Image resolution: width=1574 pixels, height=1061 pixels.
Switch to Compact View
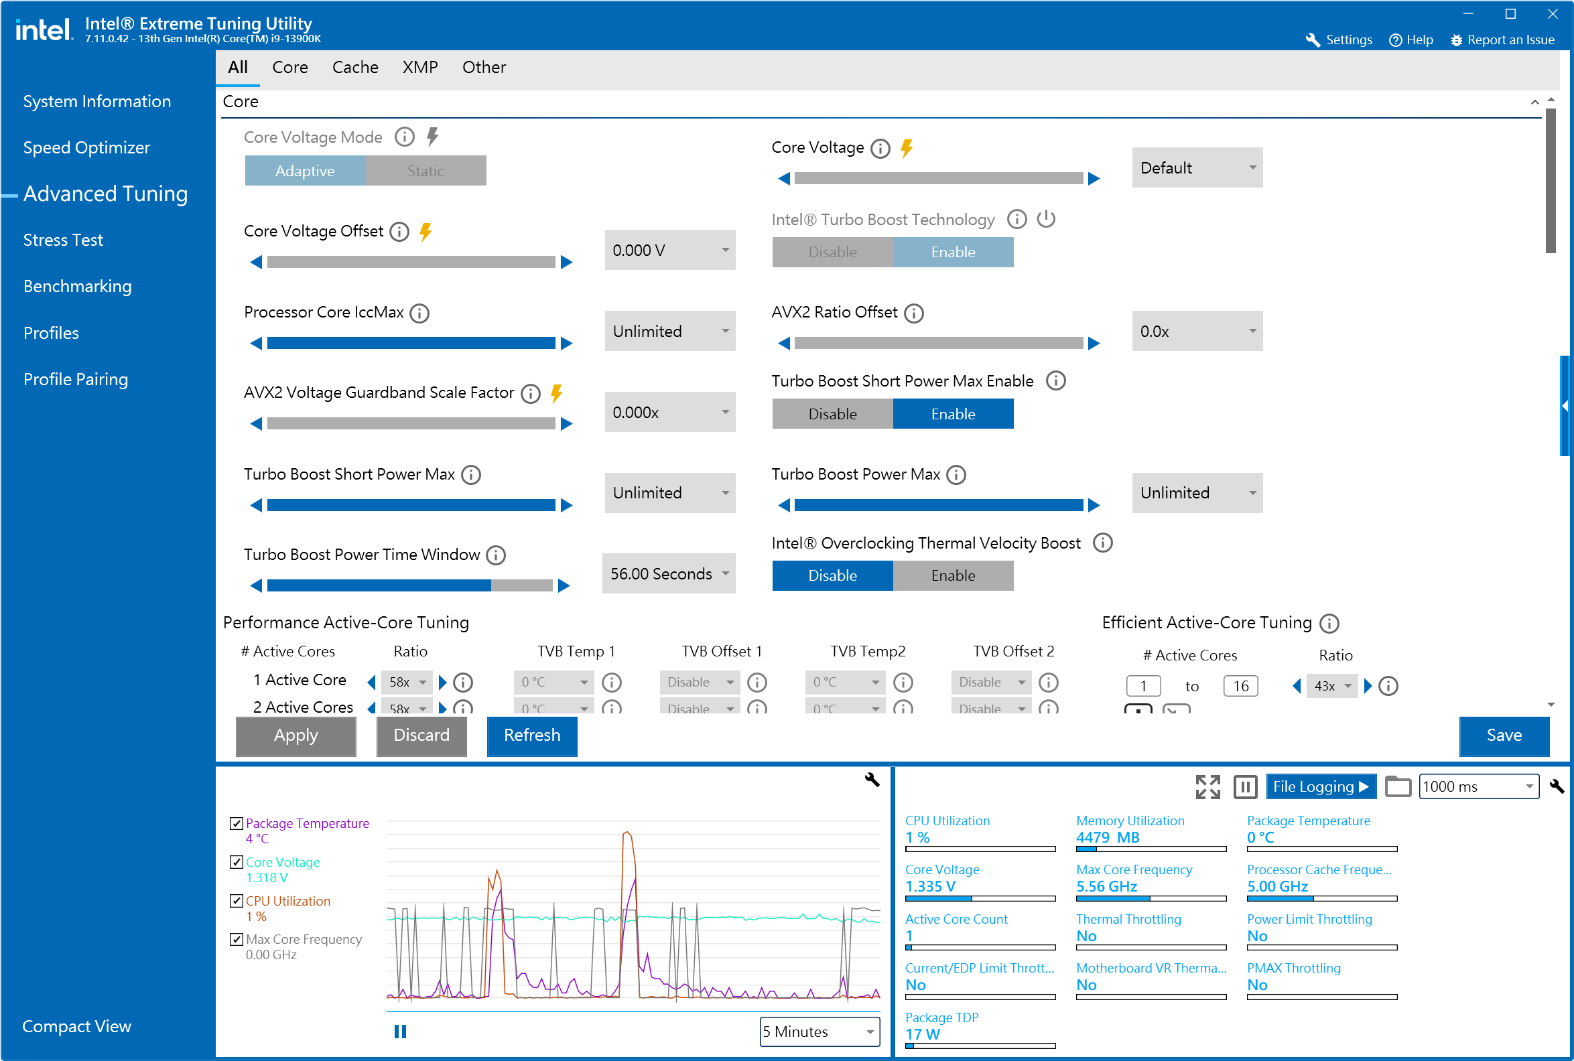(76, 1026)
